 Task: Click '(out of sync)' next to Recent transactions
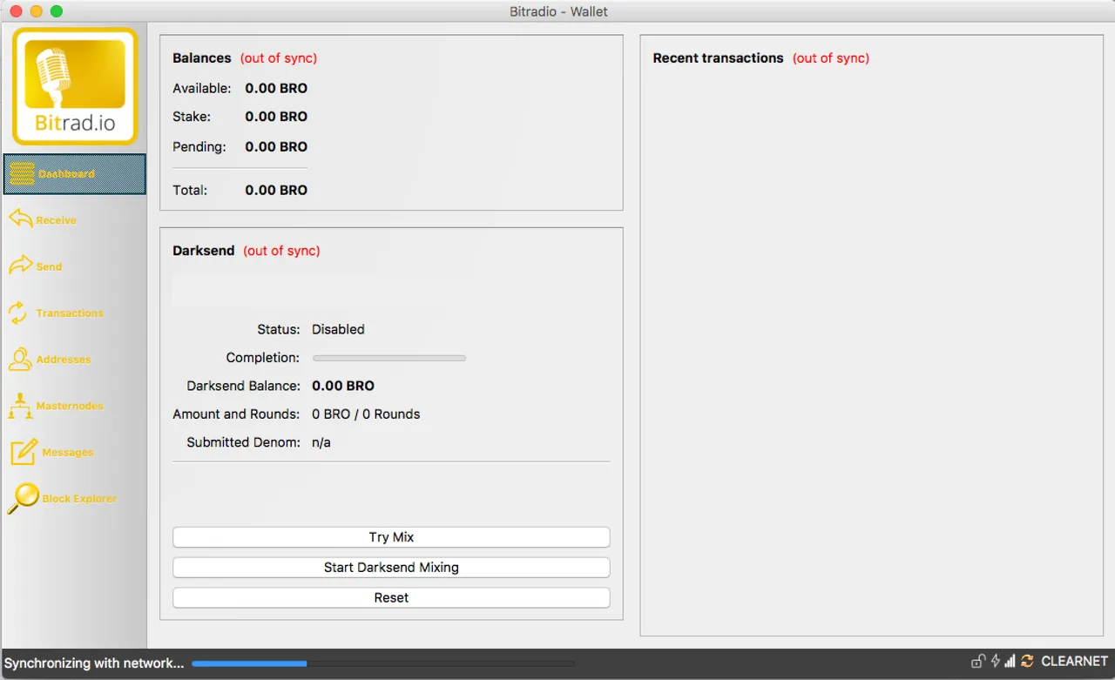[831, 58]
